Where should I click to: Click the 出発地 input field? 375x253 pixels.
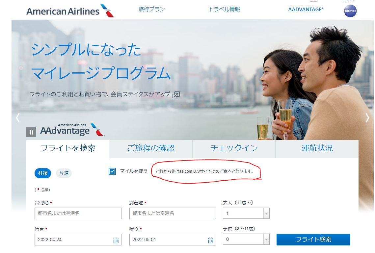pyautogui.click(x=78, y=213)
